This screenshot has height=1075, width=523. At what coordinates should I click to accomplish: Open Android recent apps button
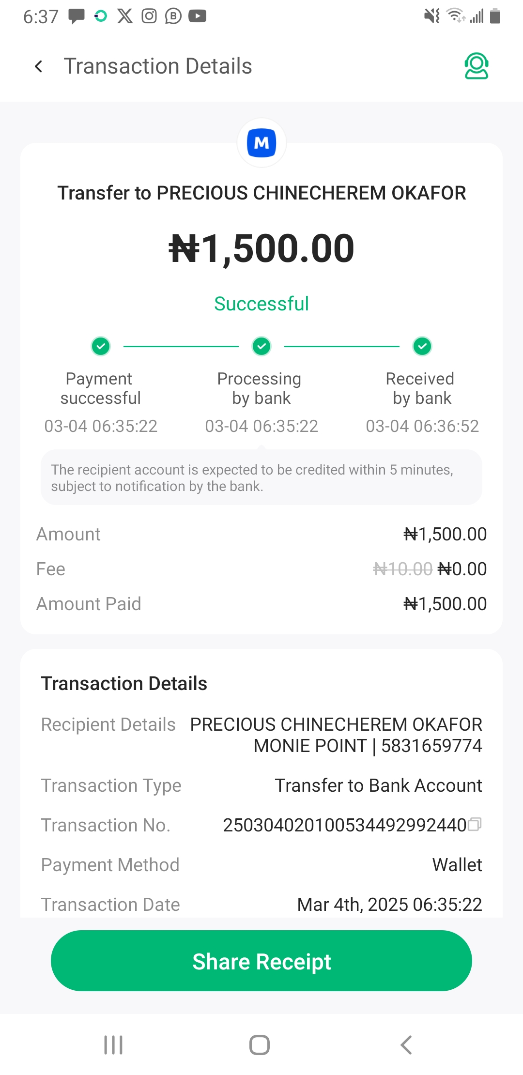[113, 1044]
